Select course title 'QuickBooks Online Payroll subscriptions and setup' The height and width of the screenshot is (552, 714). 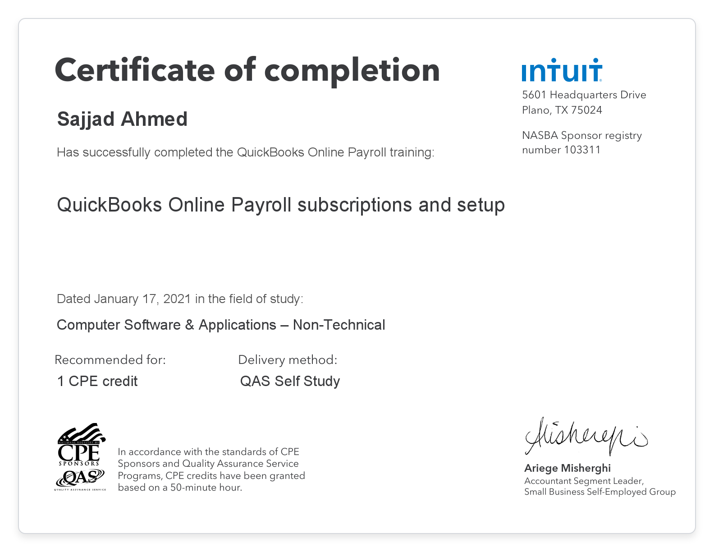tap(281, 205)
